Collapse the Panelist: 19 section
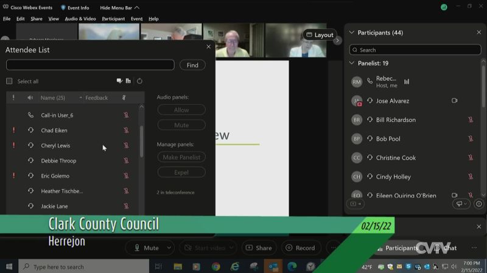 point(352,63)
